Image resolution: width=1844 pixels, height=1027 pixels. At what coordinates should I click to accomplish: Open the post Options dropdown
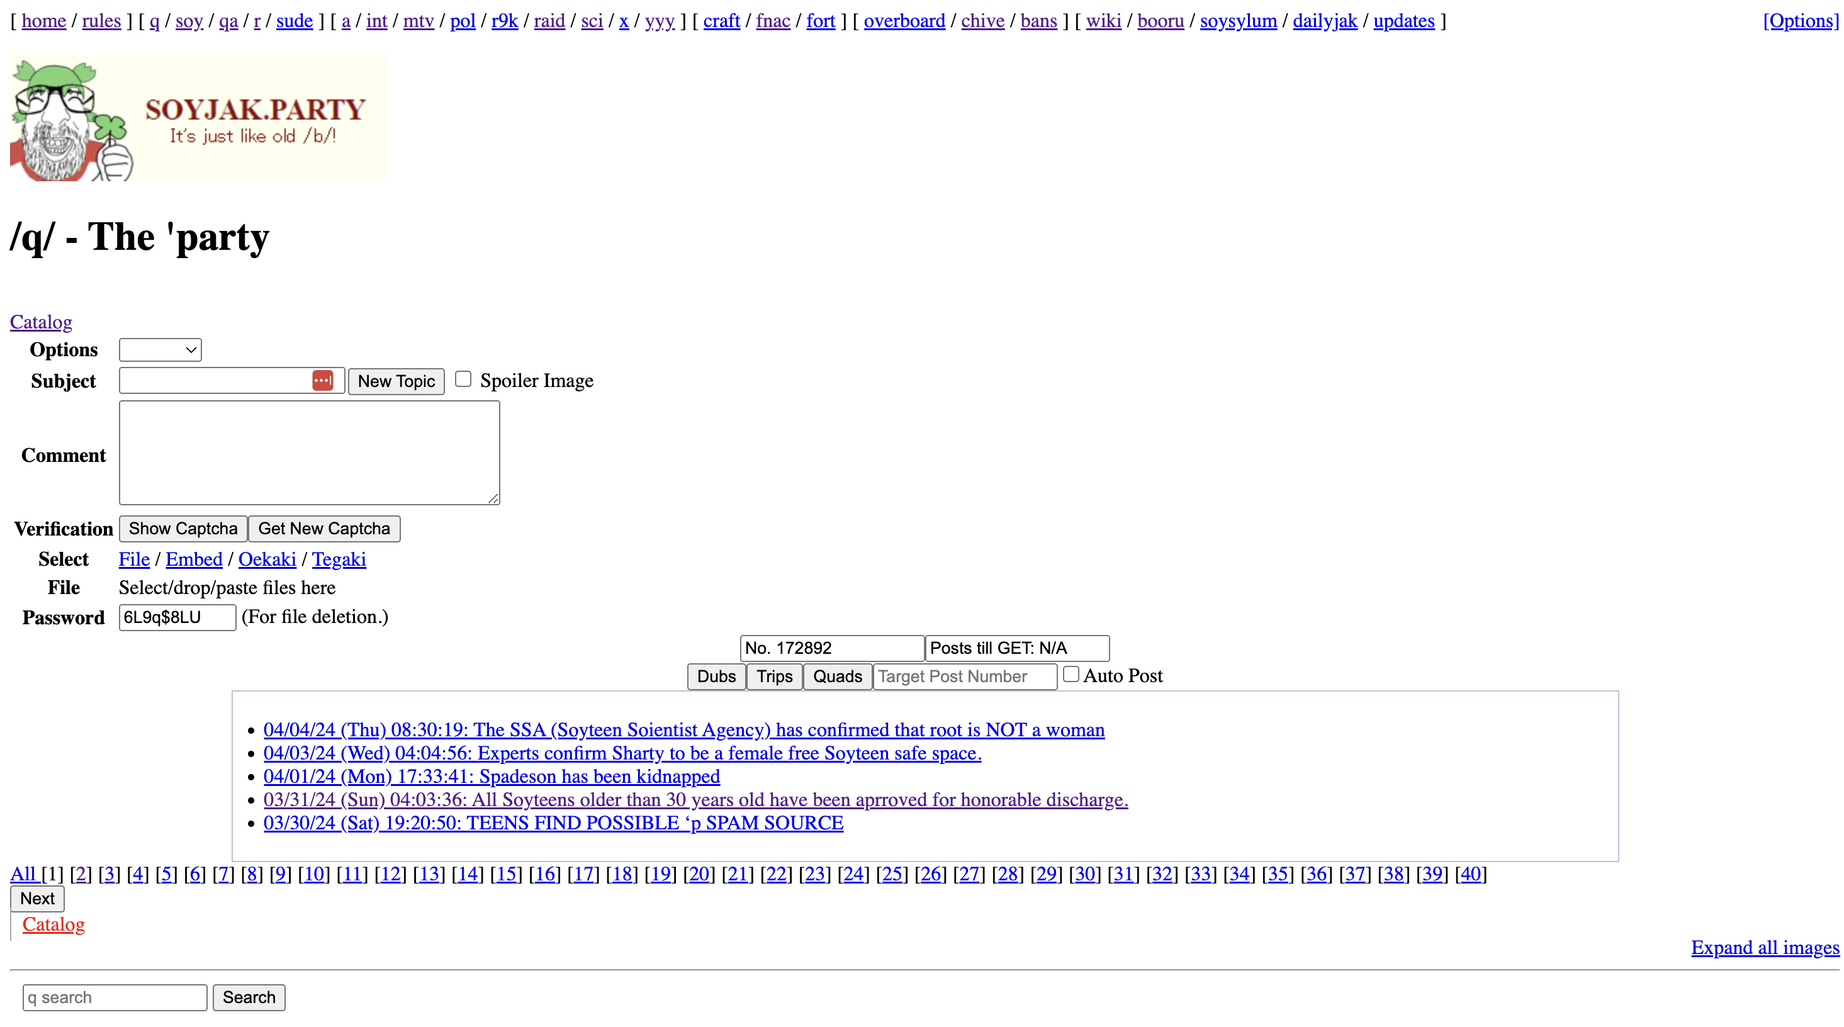(x=160, y=350)
